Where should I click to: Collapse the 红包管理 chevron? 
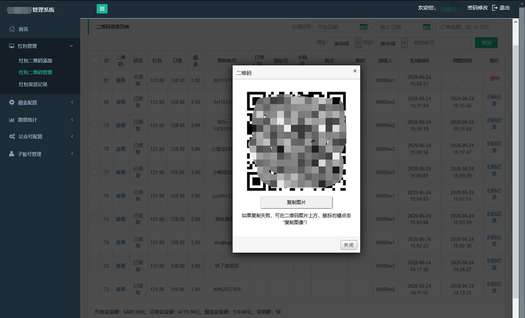click(x=71, y=46)
